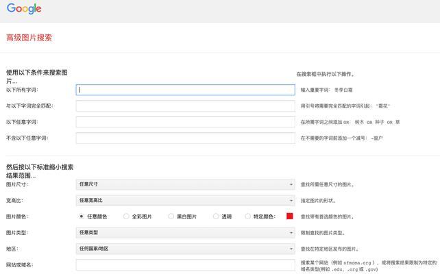The width and height of the screenshot is (440, 274).
Task: Click the 图片颜色 label
Action: coord(17,216)
